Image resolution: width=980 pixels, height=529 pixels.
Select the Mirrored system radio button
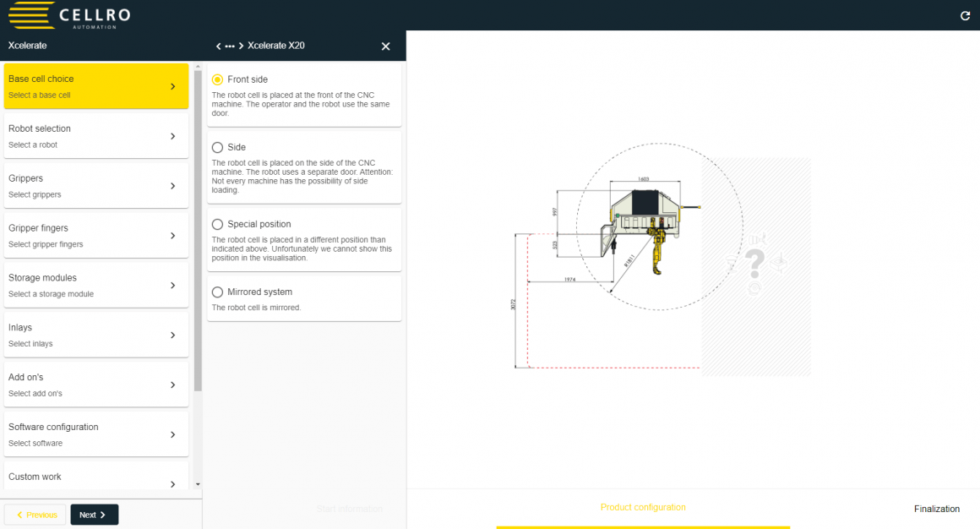(x=217, y=292)
